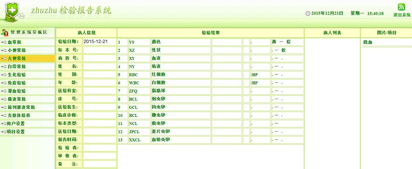This screenshot has width=412, height=169.
Task: Click the result field for 红细胞 row
Action: pyautogui.click(x=227, y=74)
